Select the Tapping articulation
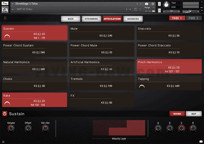204x144 pixels. tap(169, 83)
